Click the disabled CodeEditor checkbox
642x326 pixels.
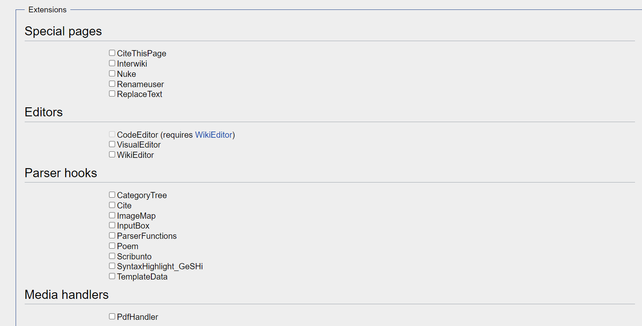click(x=112, y=134)
